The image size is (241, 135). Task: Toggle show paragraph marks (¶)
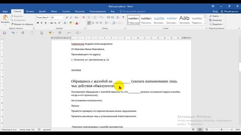tap(123, 18)
